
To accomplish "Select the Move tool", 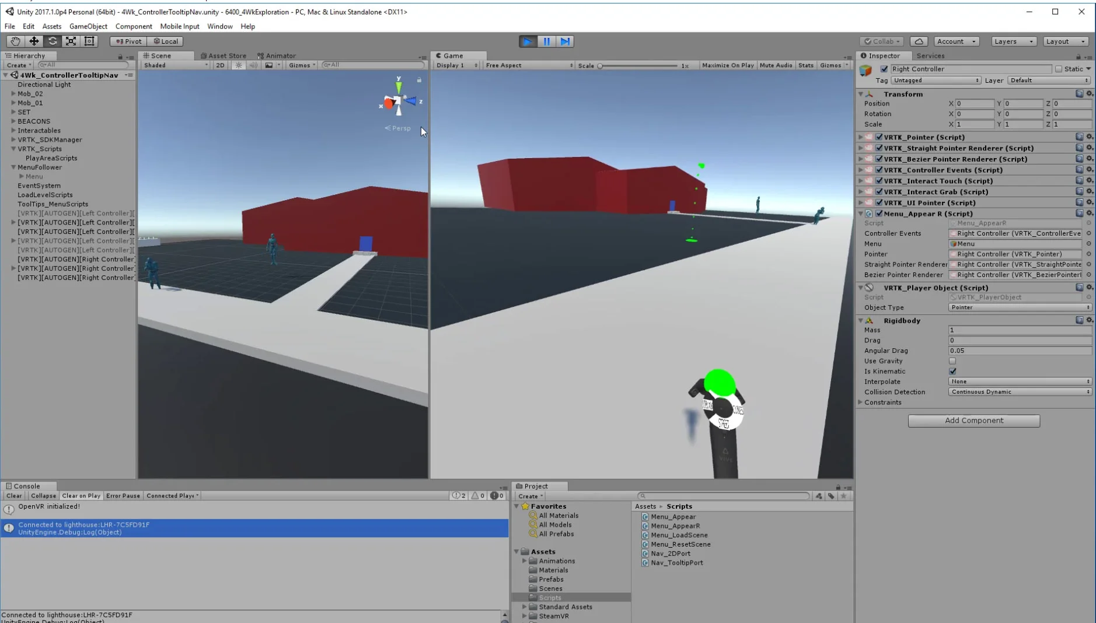I will (x=34, y=41).
